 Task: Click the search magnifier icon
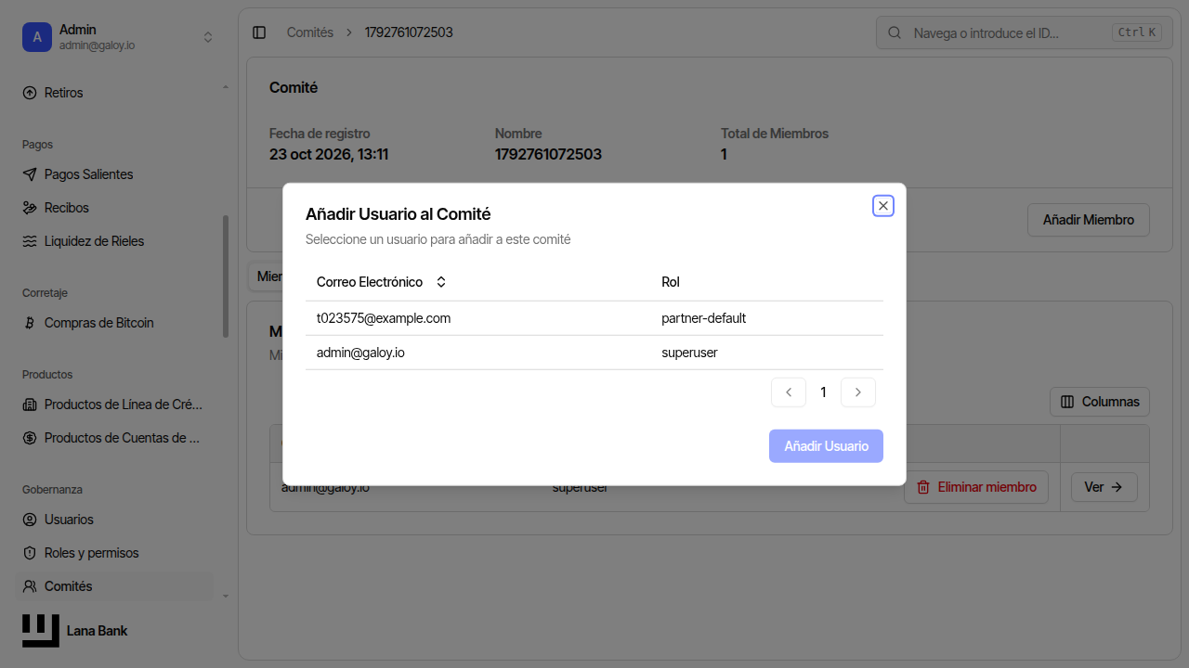point(895,32)
